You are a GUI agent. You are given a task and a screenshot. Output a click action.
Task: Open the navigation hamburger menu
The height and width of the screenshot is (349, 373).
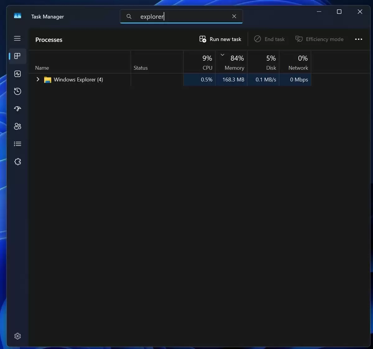[17, 38]
